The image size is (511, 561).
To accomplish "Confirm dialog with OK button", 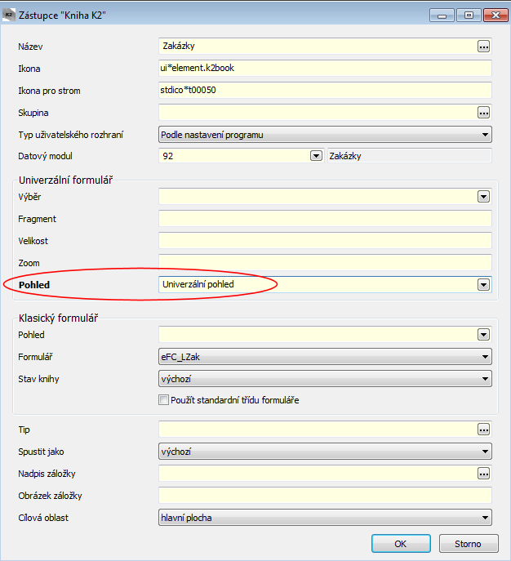I will pos(400,544).
